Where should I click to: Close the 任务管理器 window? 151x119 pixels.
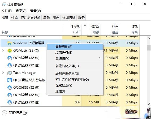tap(145, 4)
